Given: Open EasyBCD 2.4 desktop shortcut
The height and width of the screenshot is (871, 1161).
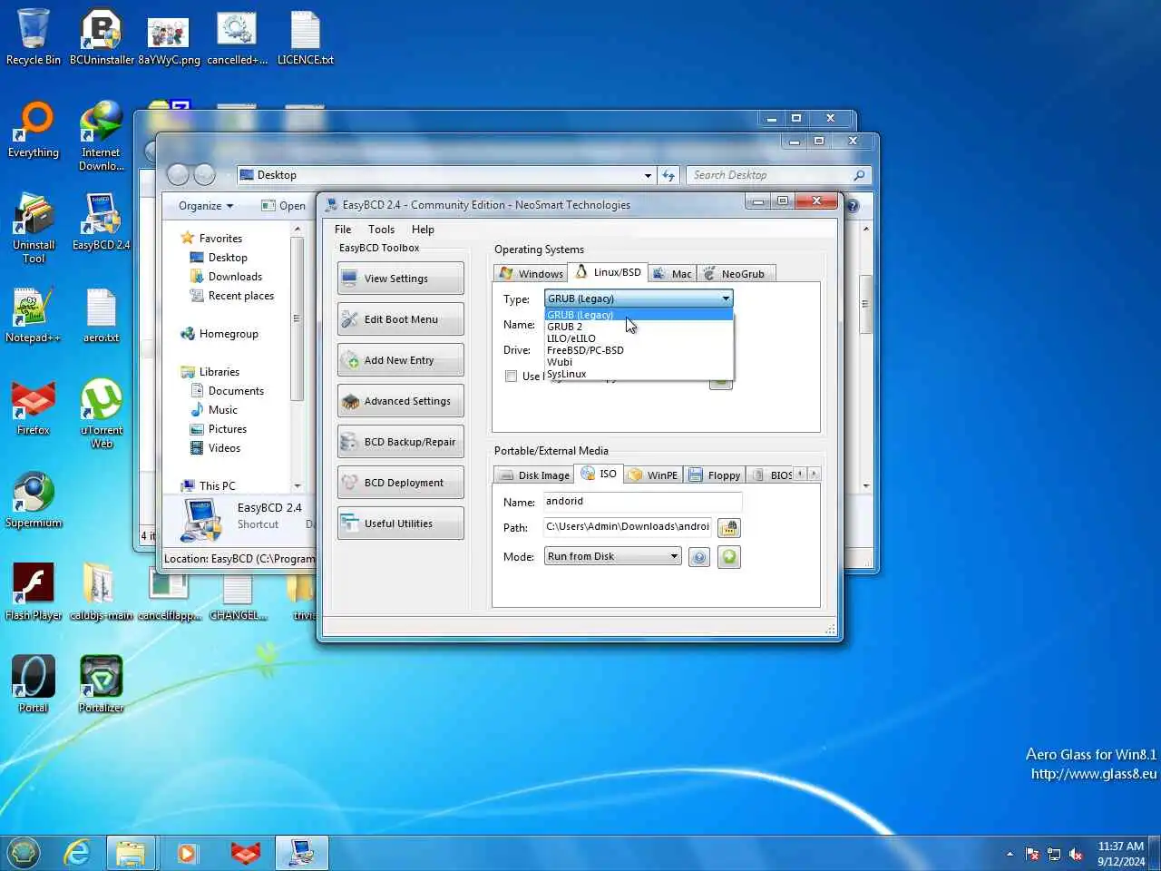Looking at the screenshot, I should [x=102, y=222].
